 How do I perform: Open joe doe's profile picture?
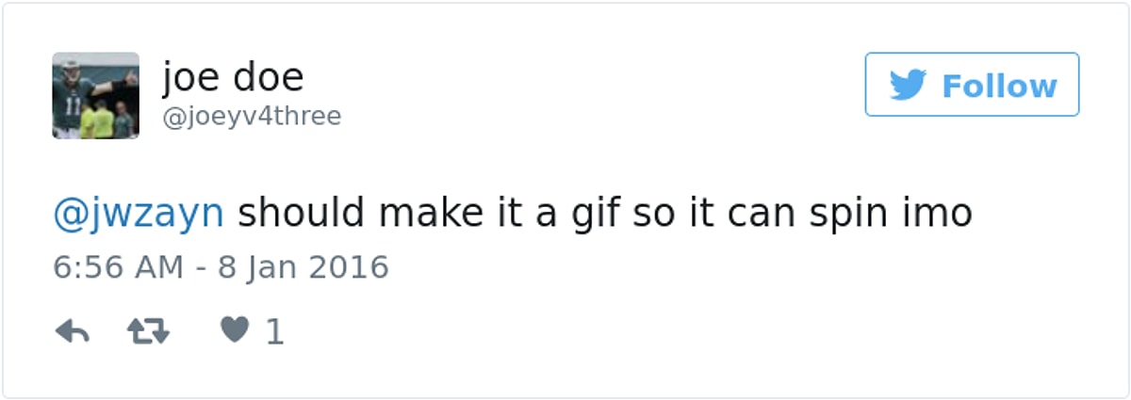(95, 96)
